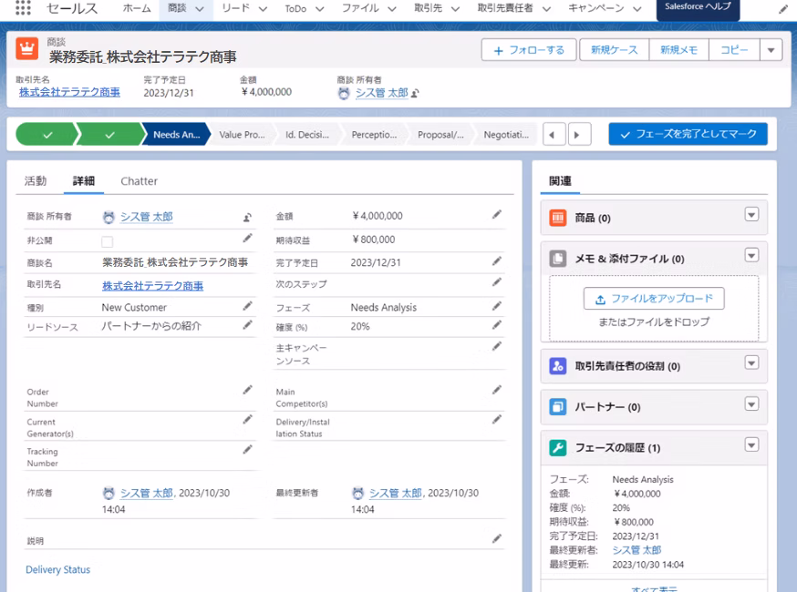The width and height of the screenshot is (797, 592).
Task: Select the 関連 tab in right panel
Action: (x=560, y=180)
